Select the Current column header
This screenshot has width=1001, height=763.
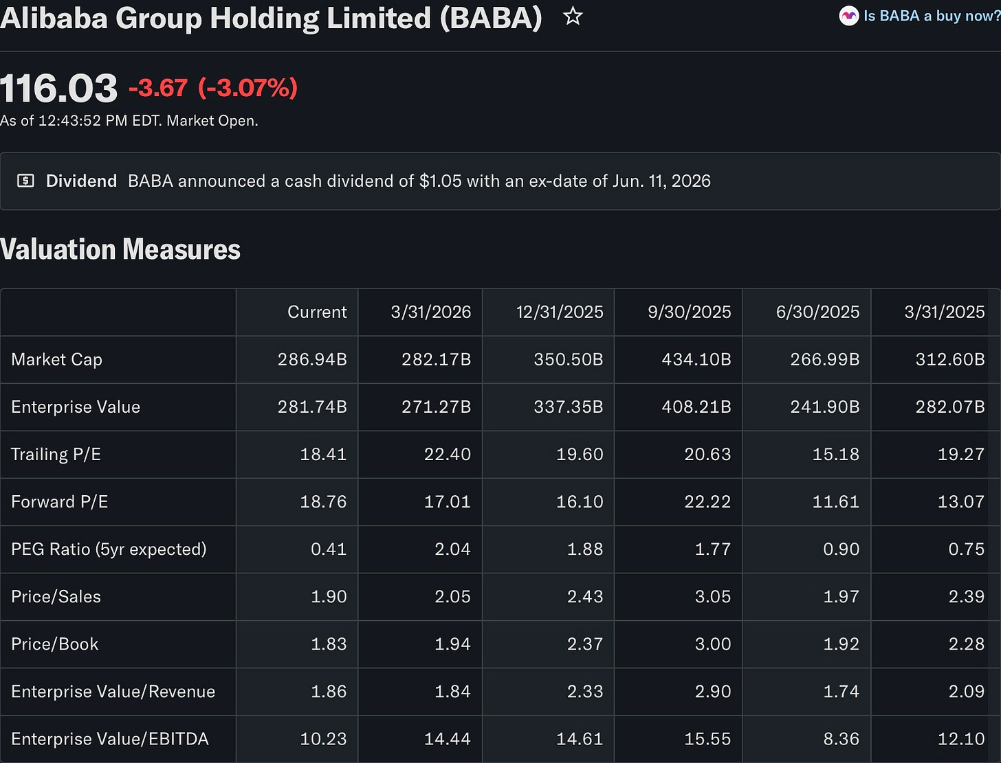pos(317,312)
